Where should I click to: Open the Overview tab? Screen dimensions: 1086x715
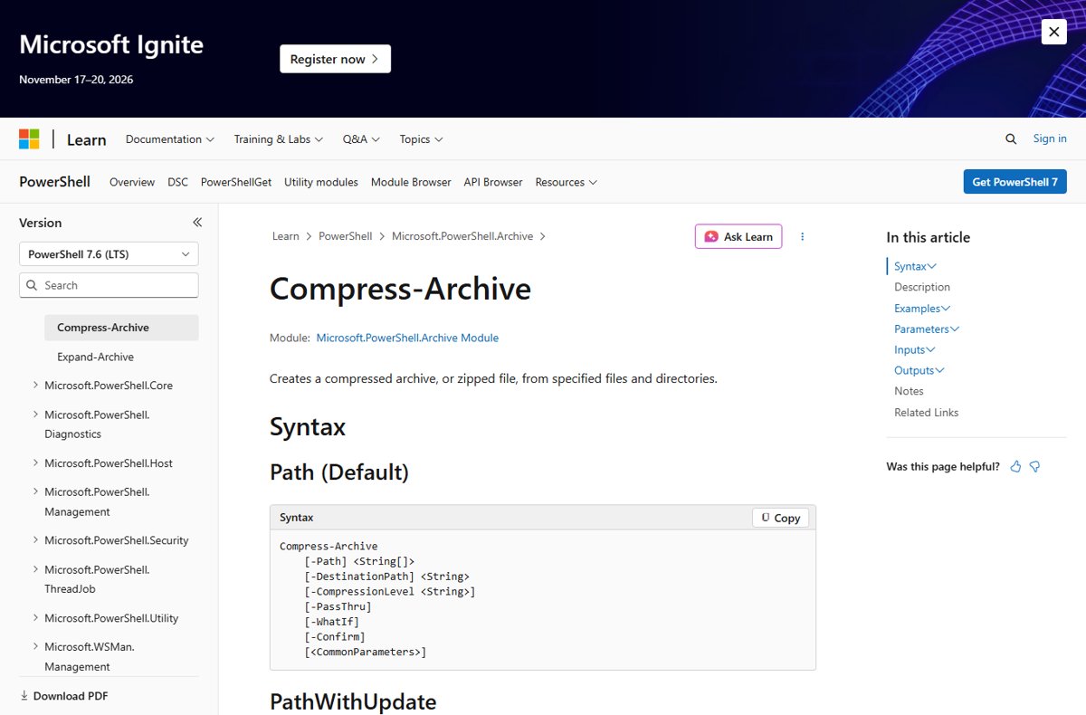(x=132, y=182)
